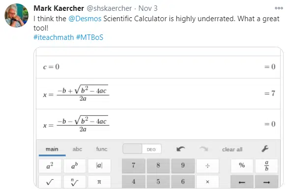Toggle the radians side of angle switch
Viewport: 290px width, 192px height.
[132, 149]
